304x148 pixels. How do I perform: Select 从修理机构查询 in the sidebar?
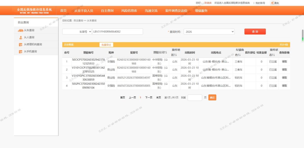pos(33,45)
